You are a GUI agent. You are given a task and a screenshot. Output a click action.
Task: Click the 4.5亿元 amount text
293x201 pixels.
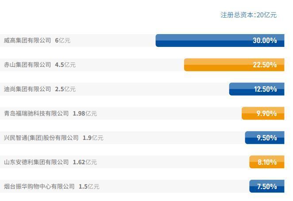click(x=66, y=65)
